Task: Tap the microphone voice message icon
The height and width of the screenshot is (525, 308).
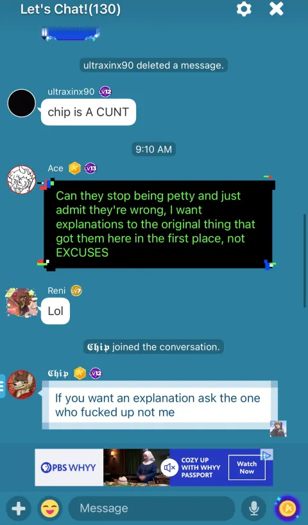Action: 253,509
